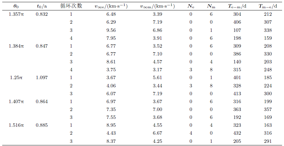Click the 9.56 velocity value
The height and width of the screenshot is (146, 284).
[x=111, y=30]
